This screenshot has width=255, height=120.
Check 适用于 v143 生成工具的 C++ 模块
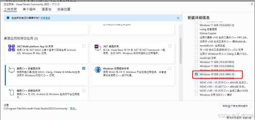(197, 41)
